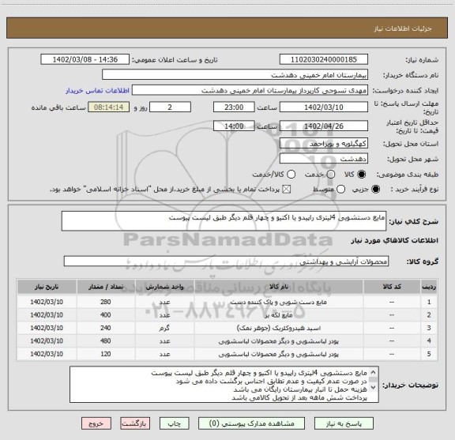Image resolution: width=455 pixels, height=440 pixels.
Task: Click the پاسخ به نیاز button
Action: (344, 423)
